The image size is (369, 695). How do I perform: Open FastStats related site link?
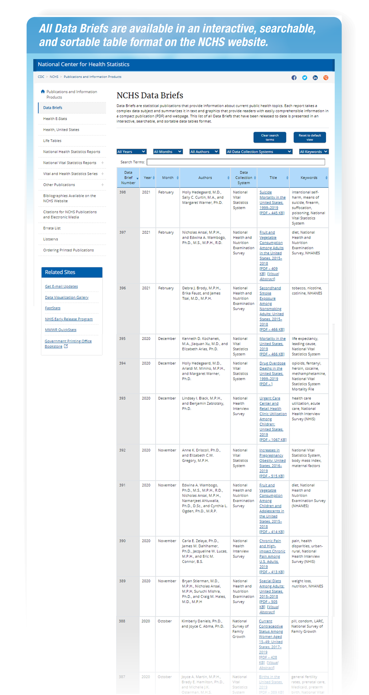(x=53, y=308)
